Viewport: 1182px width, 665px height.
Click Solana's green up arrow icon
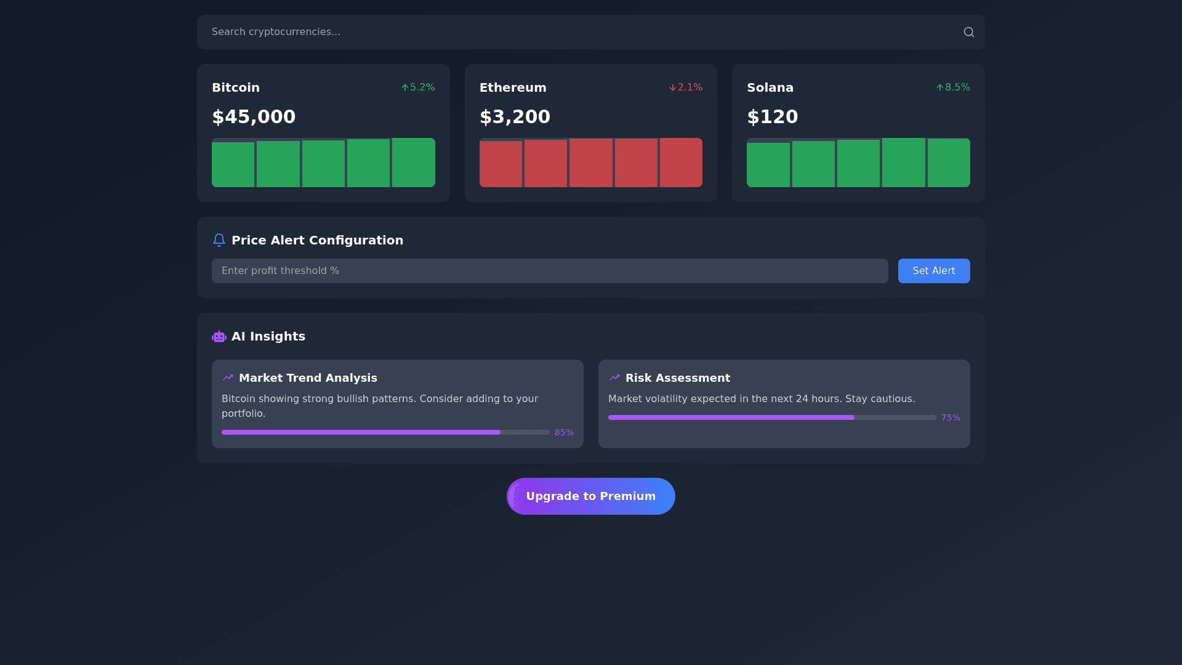click(939, 87)
